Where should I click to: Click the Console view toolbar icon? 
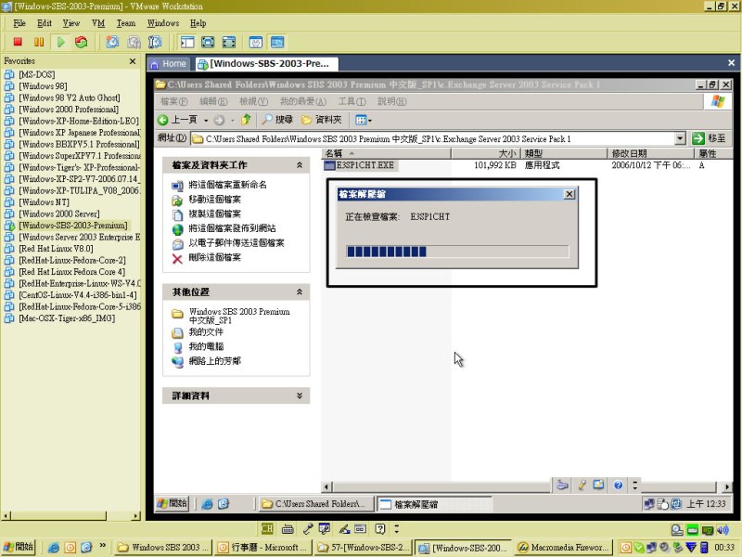coord(277,42)
